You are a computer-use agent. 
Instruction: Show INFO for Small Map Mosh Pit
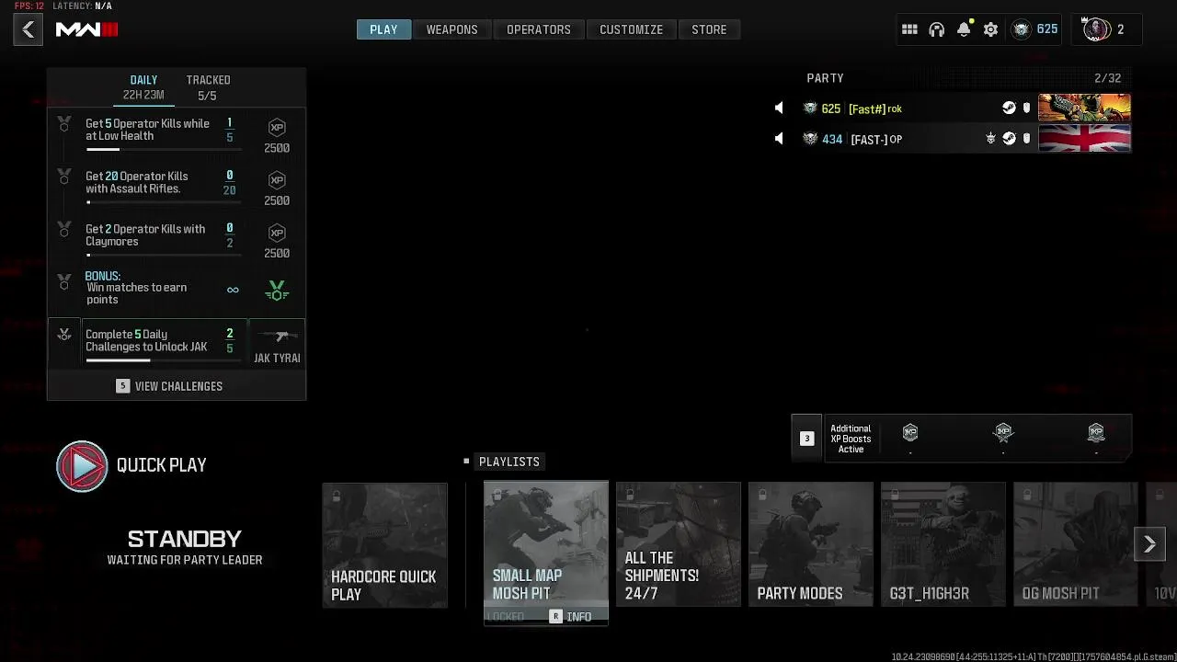click(x=571, y=617)
